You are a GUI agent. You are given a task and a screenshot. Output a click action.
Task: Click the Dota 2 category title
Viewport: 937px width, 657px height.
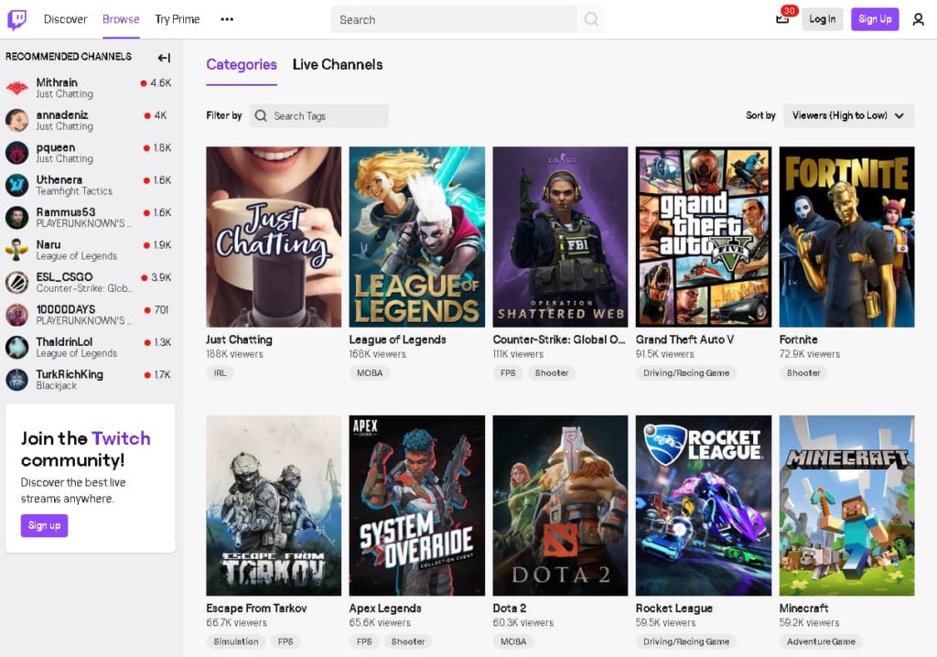coord(510,608)
